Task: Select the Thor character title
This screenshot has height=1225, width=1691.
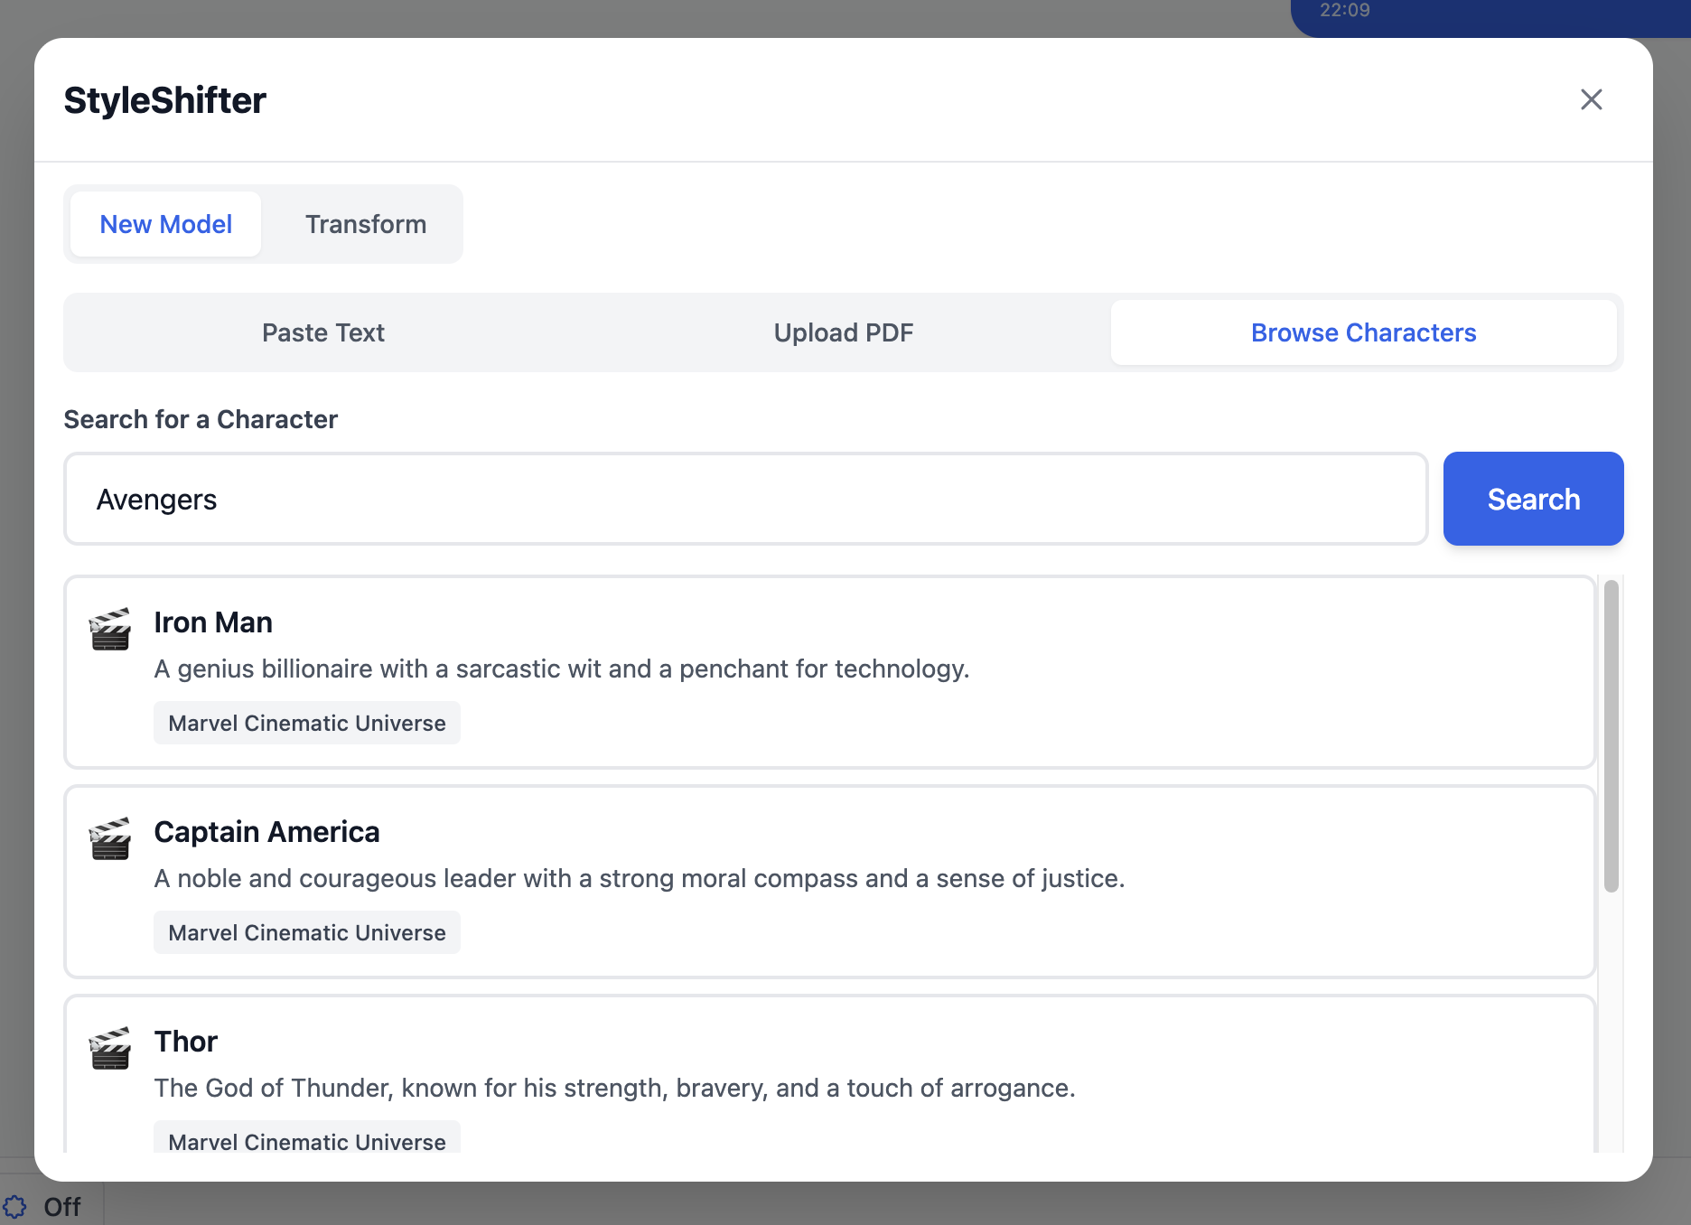Action: (186, 1042)
